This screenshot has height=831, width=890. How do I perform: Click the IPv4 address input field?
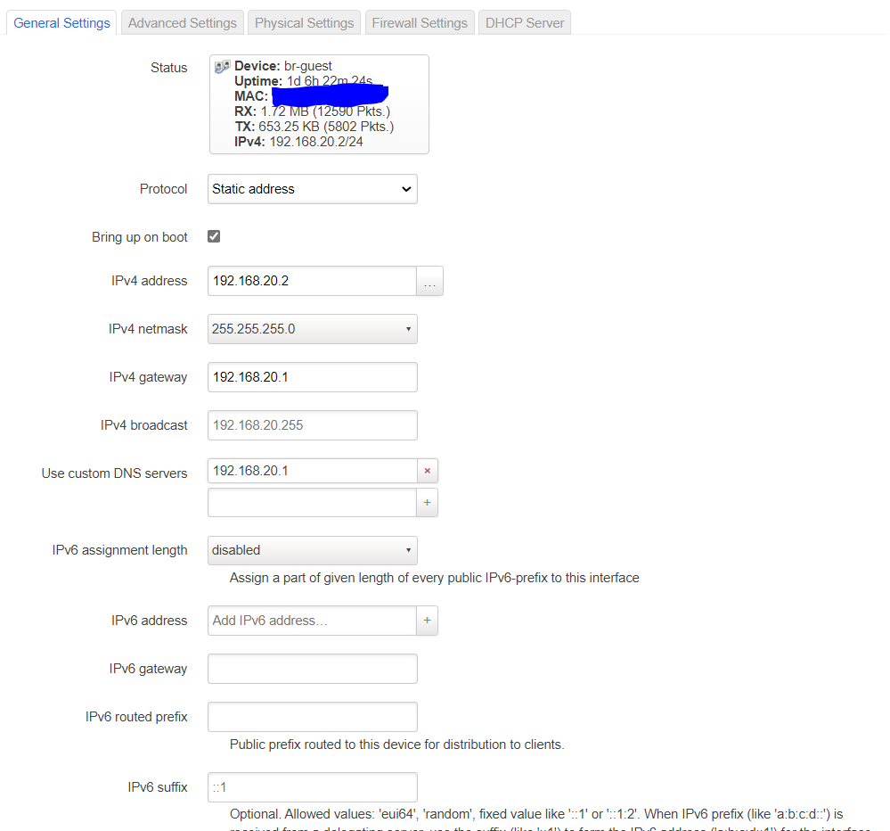pyautogui.click(x=312, y=281)
